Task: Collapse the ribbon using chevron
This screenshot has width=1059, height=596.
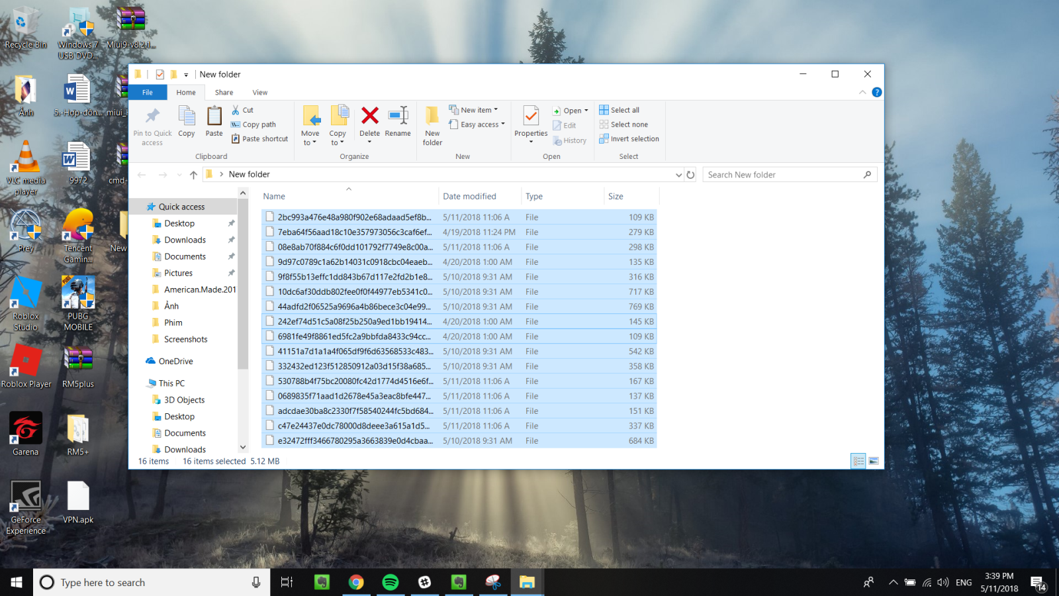Action: pyautogui.click(x=862, y=93)
